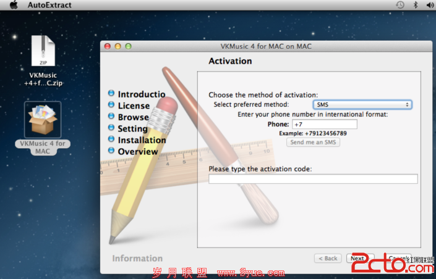Click the Phone number input field
This screenshot has height=279, width=436.
[325, 124]
